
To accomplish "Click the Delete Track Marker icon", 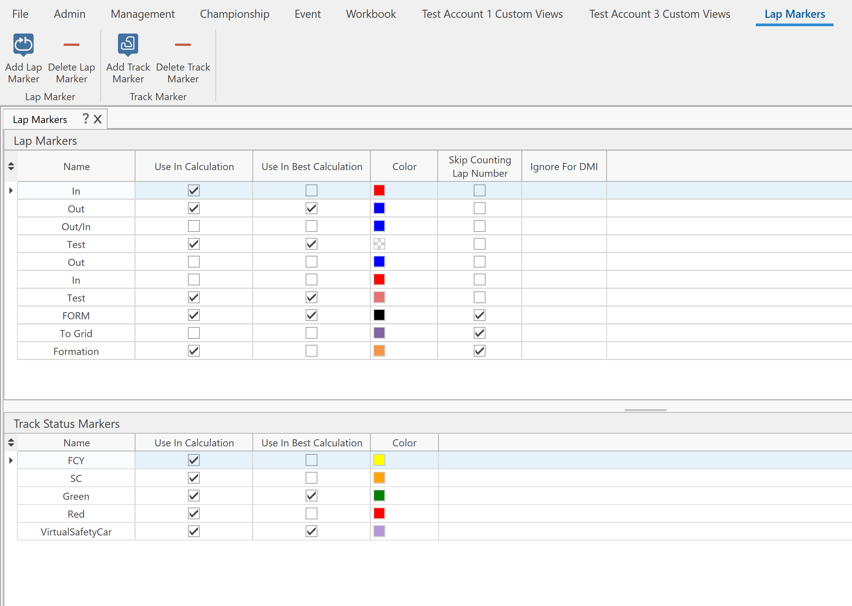I will tap(183, 45).
